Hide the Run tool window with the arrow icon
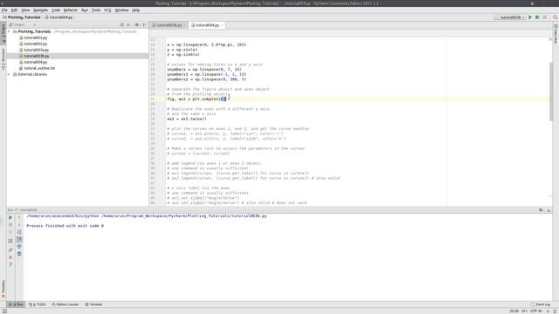Image resolution: width=559 pixels, height=314 pixels. click(549, 210)
